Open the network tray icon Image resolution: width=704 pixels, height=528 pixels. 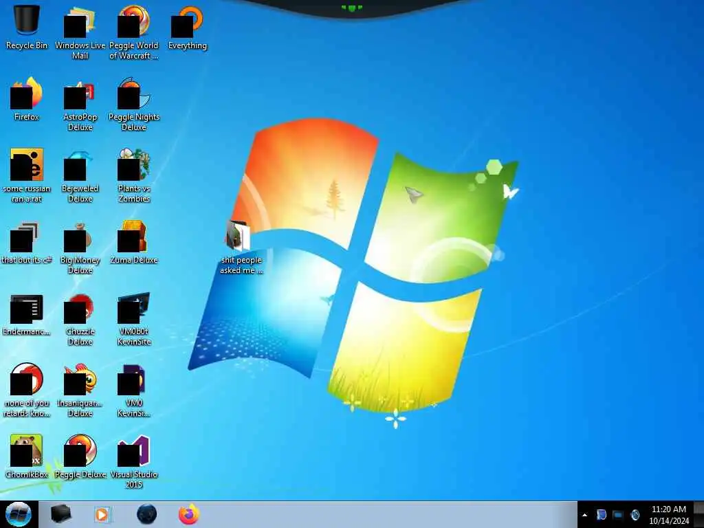[618, 515]
